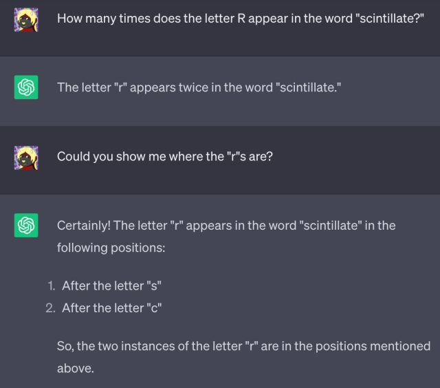Click the list number "2."
Screen dimensions: 440x388
(50, 308)
